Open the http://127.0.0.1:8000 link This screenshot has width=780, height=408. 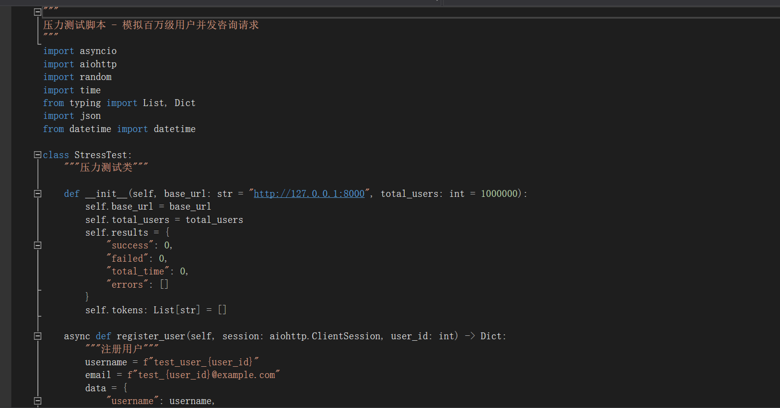309,193
